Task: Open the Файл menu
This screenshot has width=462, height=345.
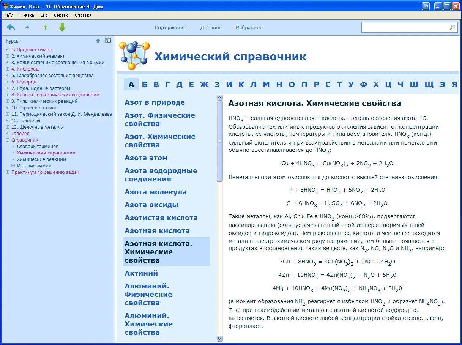Action: point(9,16)
